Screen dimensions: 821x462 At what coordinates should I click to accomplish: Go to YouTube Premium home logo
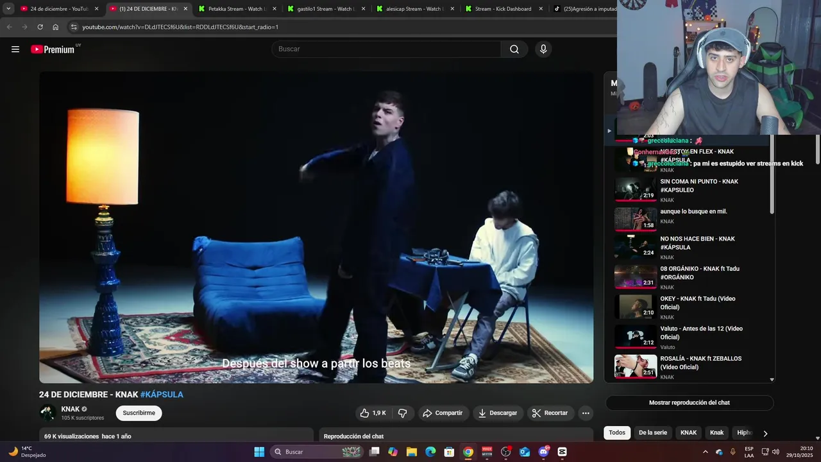tap(53, 49)
